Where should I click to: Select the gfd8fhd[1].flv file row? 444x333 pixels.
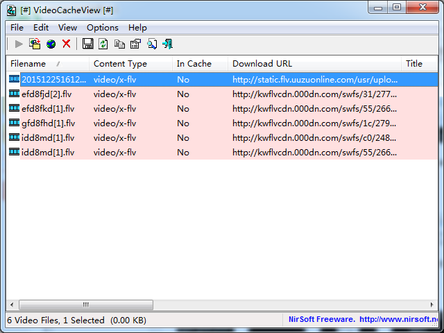click(x=48, y=123)
